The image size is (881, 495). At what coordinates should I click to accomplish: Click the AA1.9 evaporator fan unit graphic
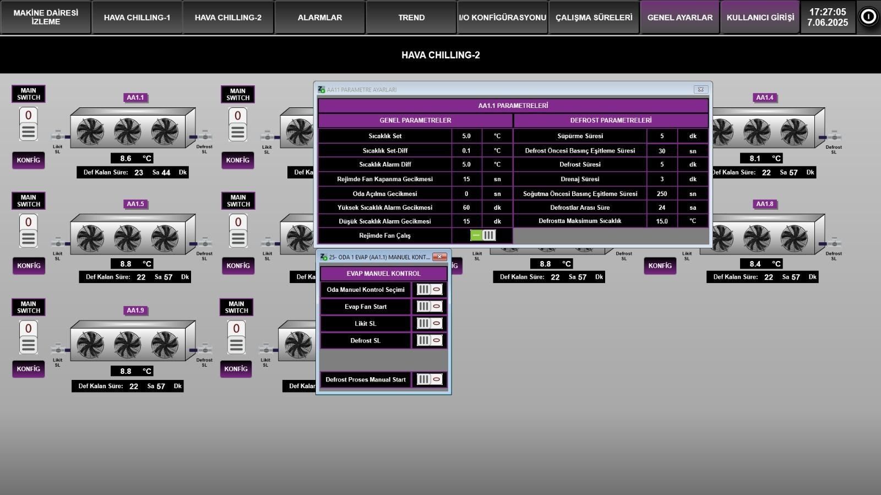[133, 341]
